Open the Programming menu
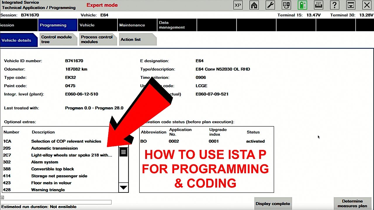Screen dimensions: 374x210 point(58,25)
